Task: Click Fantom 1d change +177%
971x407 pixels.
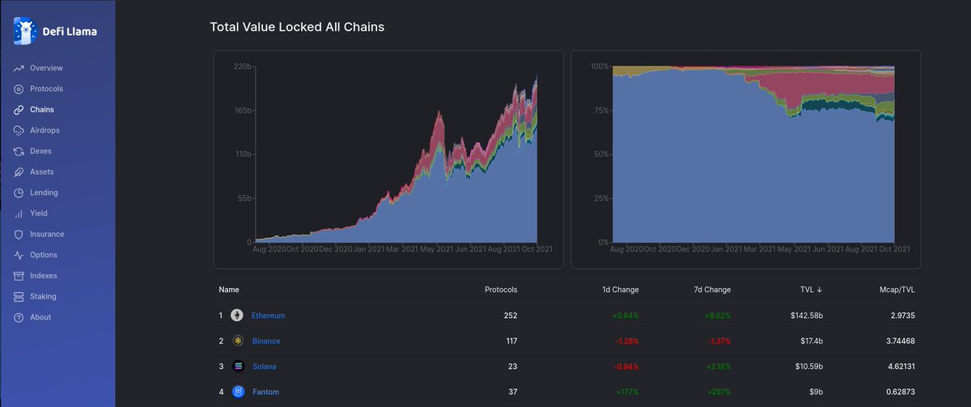Action: (x=625, y=392)
